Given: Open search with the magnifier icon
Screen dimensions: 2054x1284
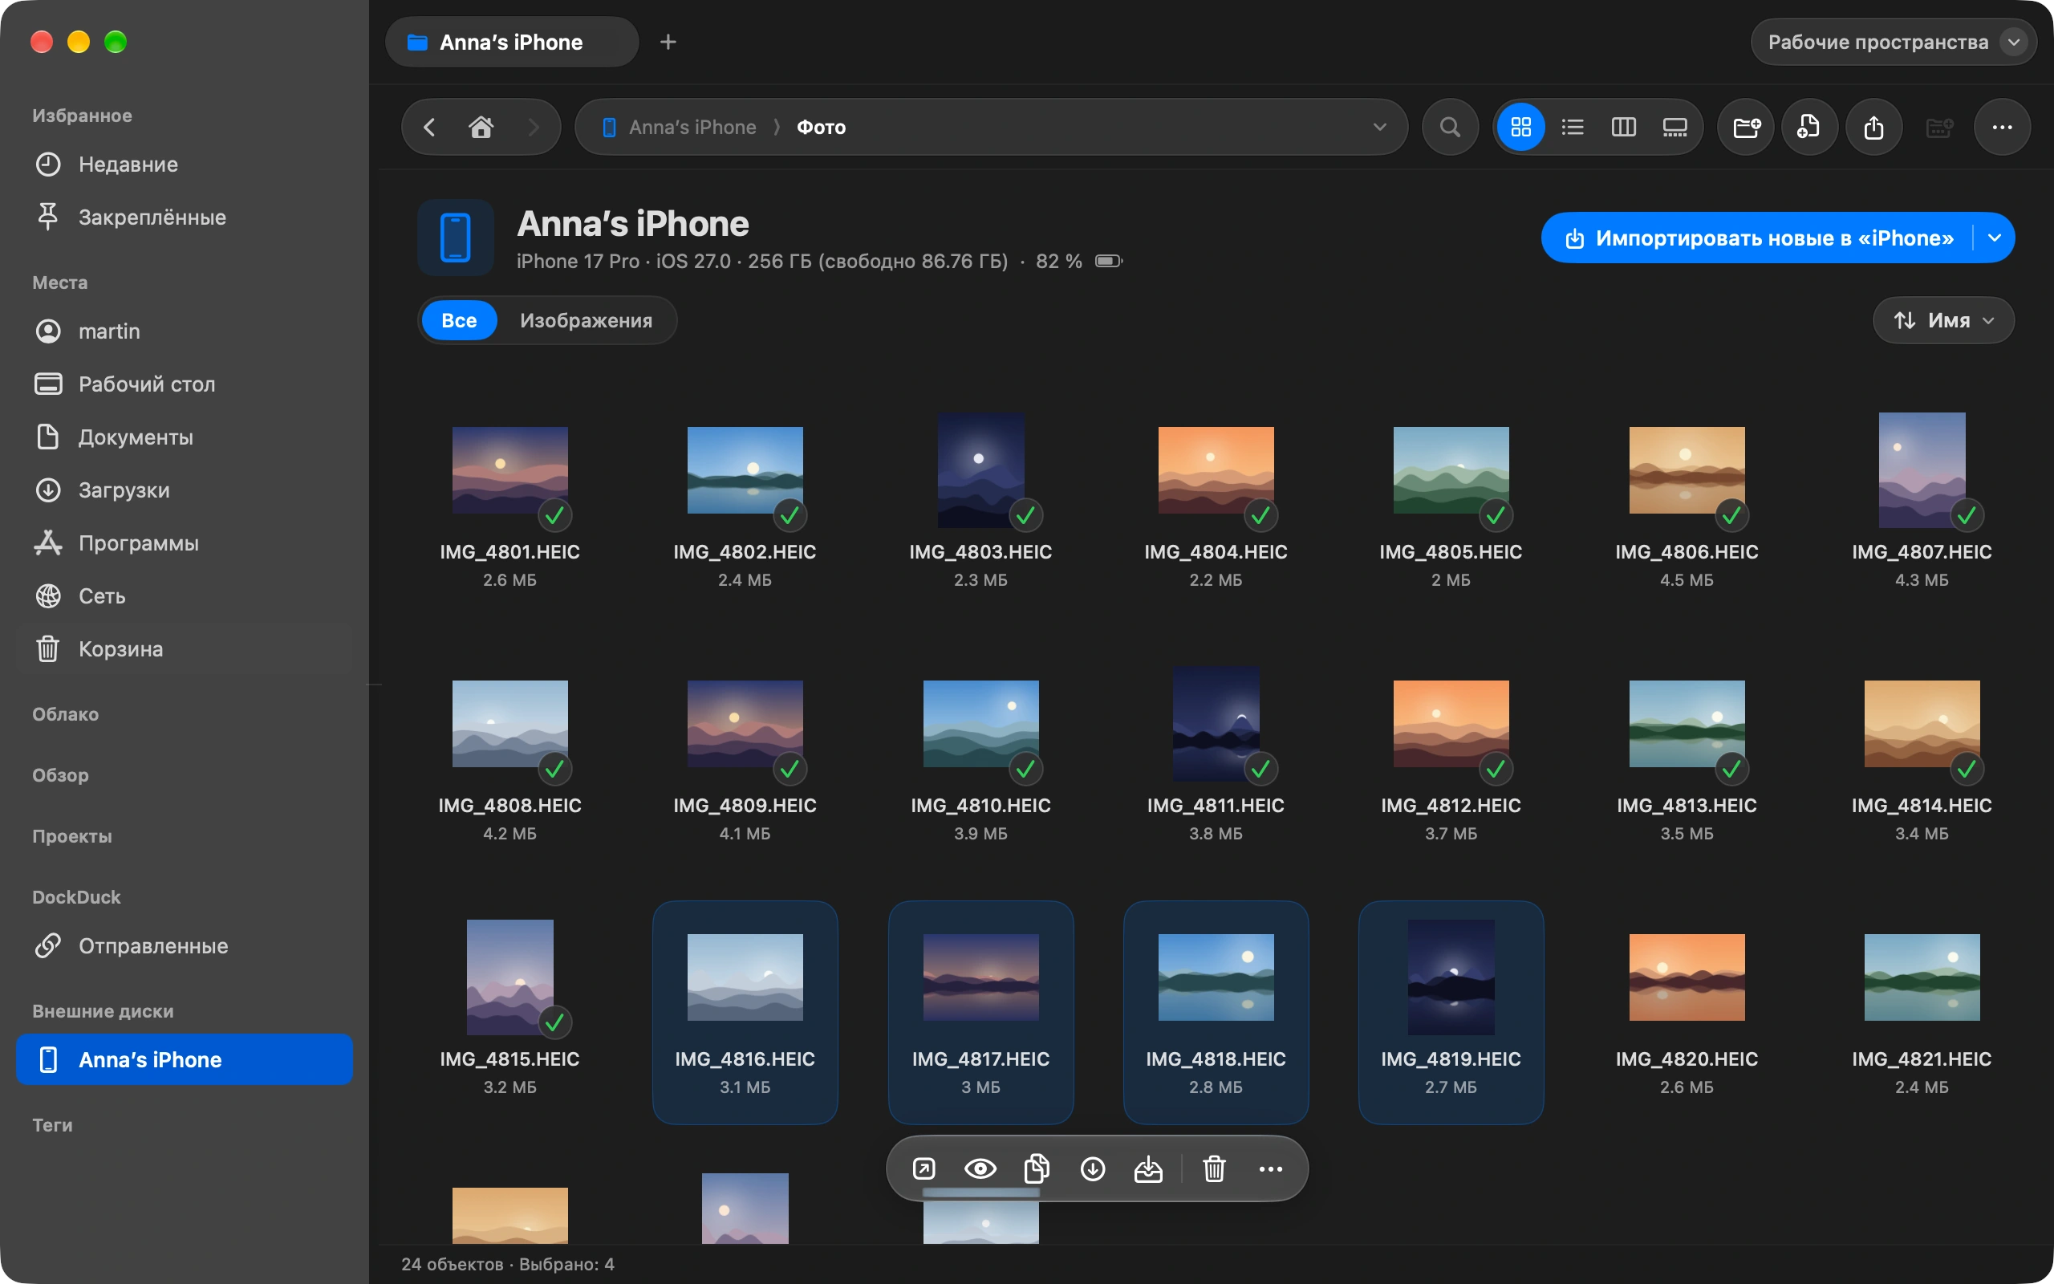Looking at the screenshot, I should click(x=1451, y=128).
